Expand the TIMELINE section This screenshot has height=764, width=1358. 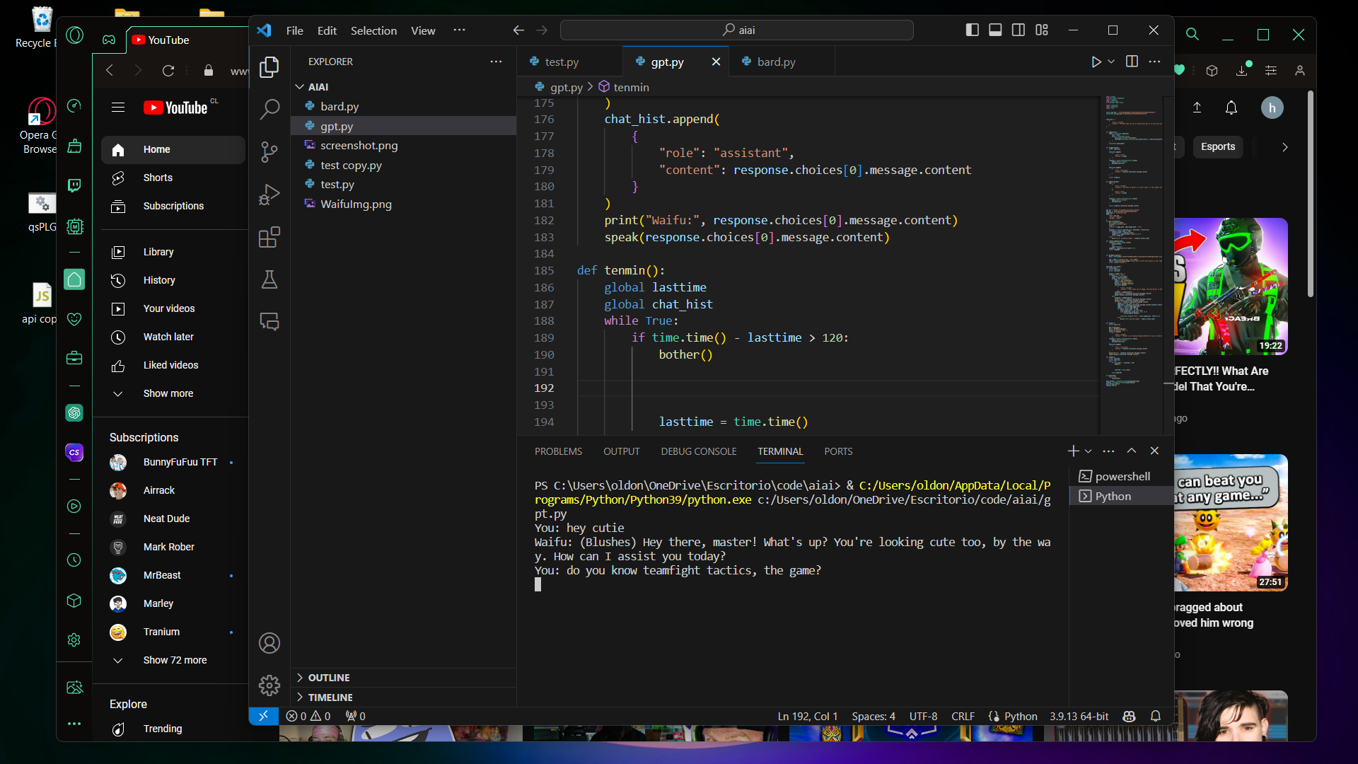[x=330, y=698]
